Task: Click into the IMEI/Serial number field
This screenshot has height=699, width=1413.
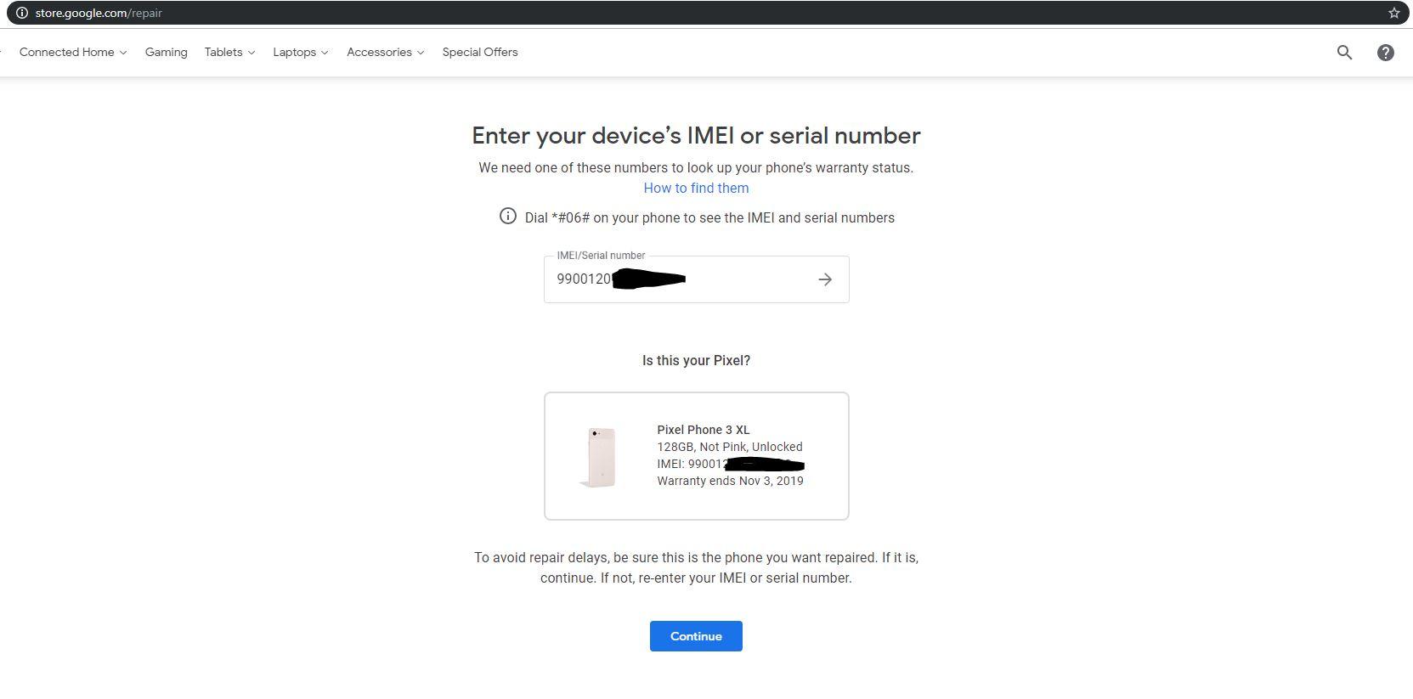Action: pos(680,279)
